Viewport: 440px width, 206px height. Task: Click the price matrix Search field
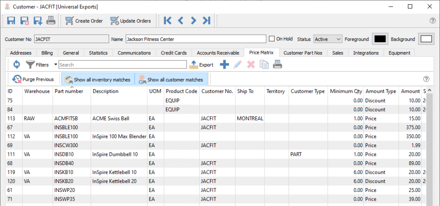(x=122, y=65)
